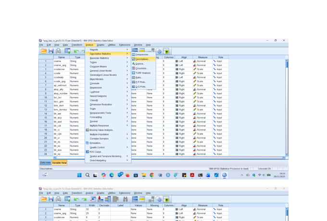
Task: Expand the Dimension Reduction submenu
Action: pyautogui.click(x=108, y=104)
